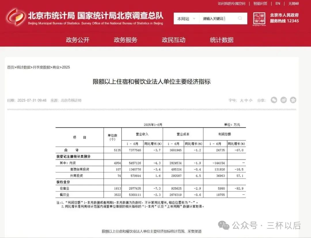
Task: Click the 住宿业 row label
Action: 65,188
